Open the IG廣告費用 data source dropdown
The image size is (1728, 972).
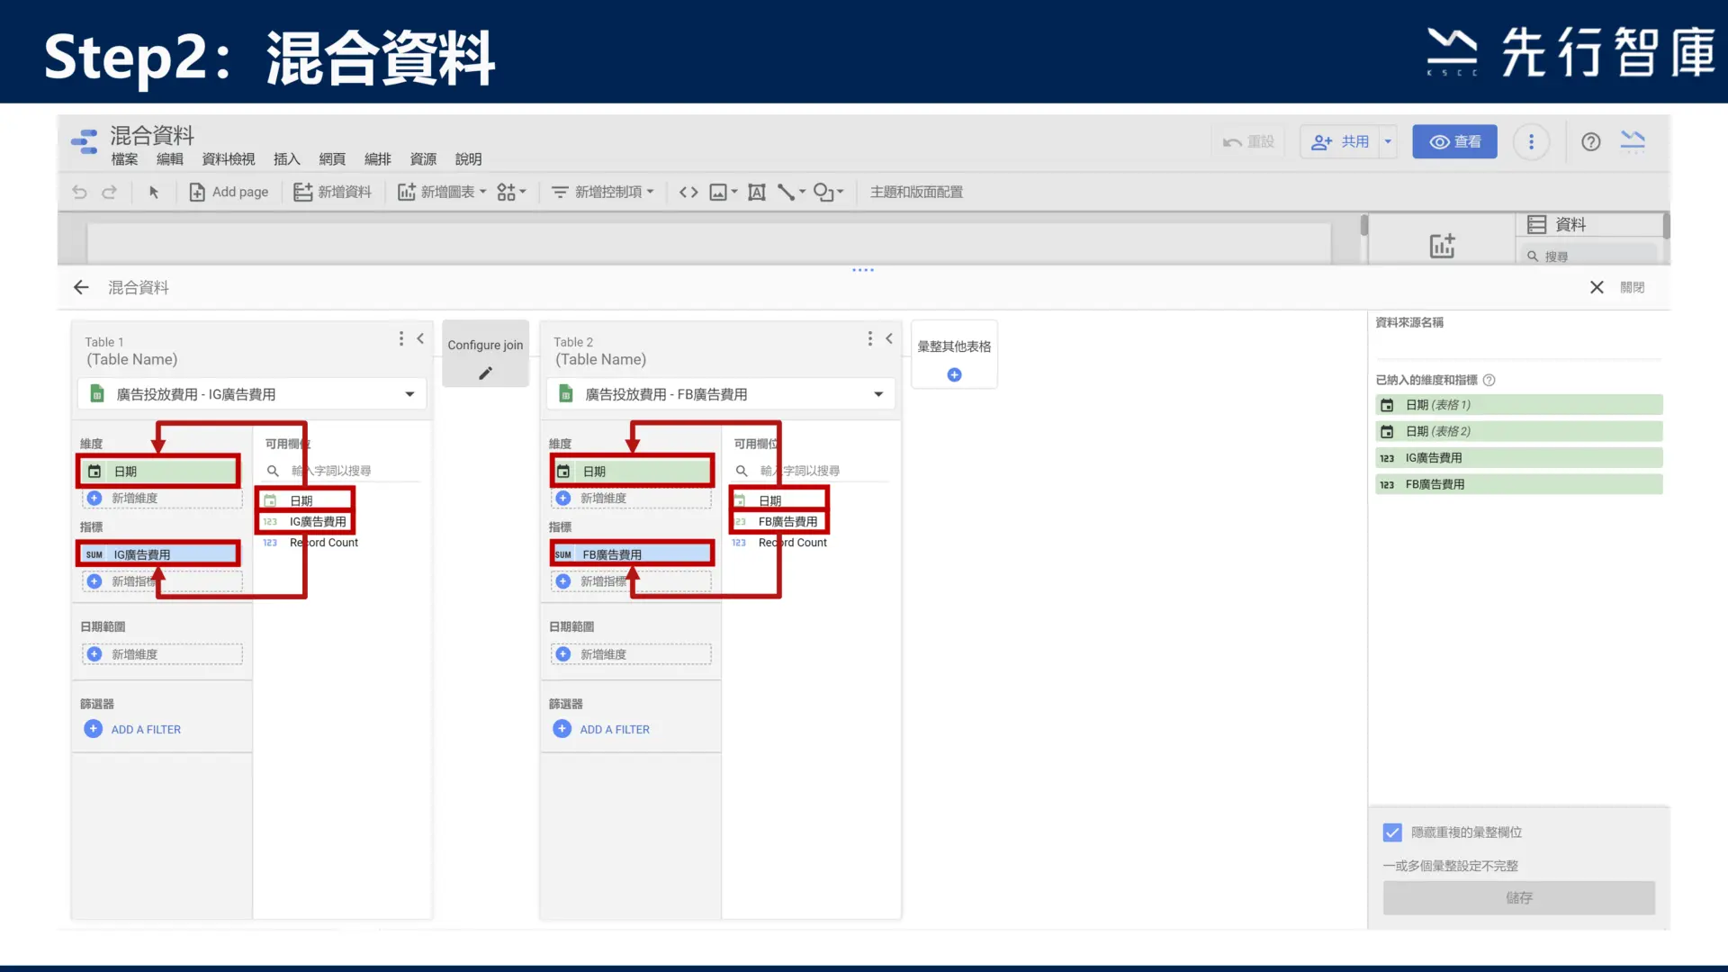point(252,394)
